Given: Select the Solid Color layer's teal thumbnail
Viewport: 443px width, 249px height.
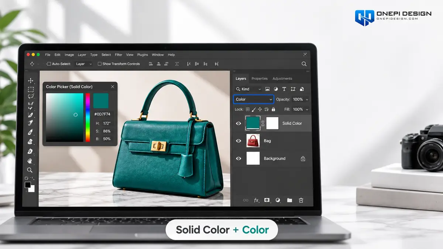Looking at the screenshot, I should point(253,123).
